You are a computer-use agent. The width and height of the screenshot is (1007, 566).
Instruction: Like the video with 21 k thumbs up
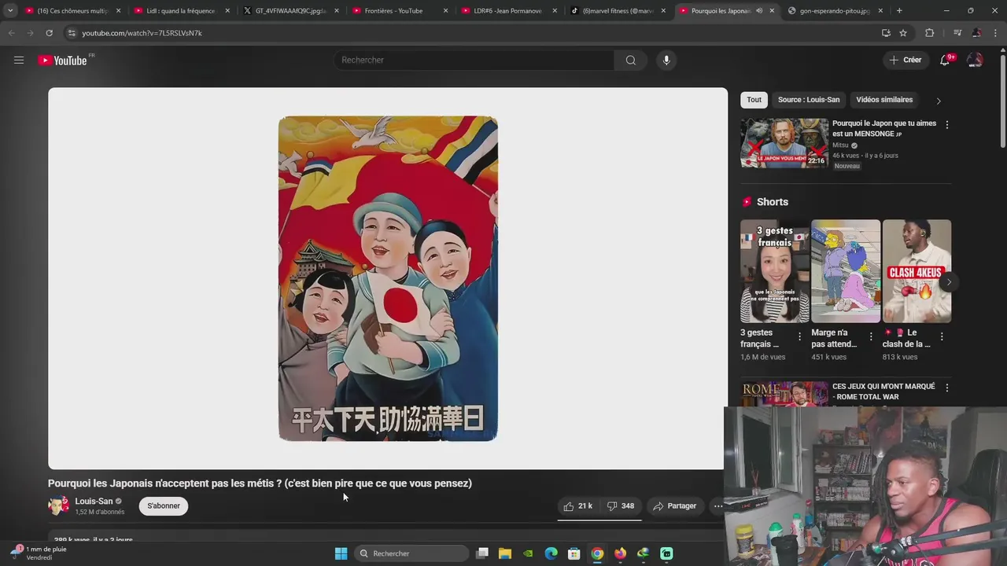(577, 506)
